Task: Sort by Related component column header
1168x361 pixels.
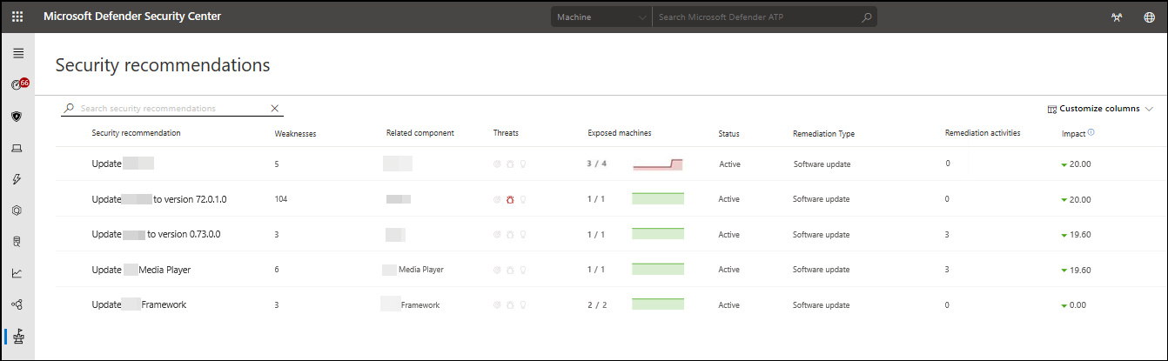Action: click(420, 133)
